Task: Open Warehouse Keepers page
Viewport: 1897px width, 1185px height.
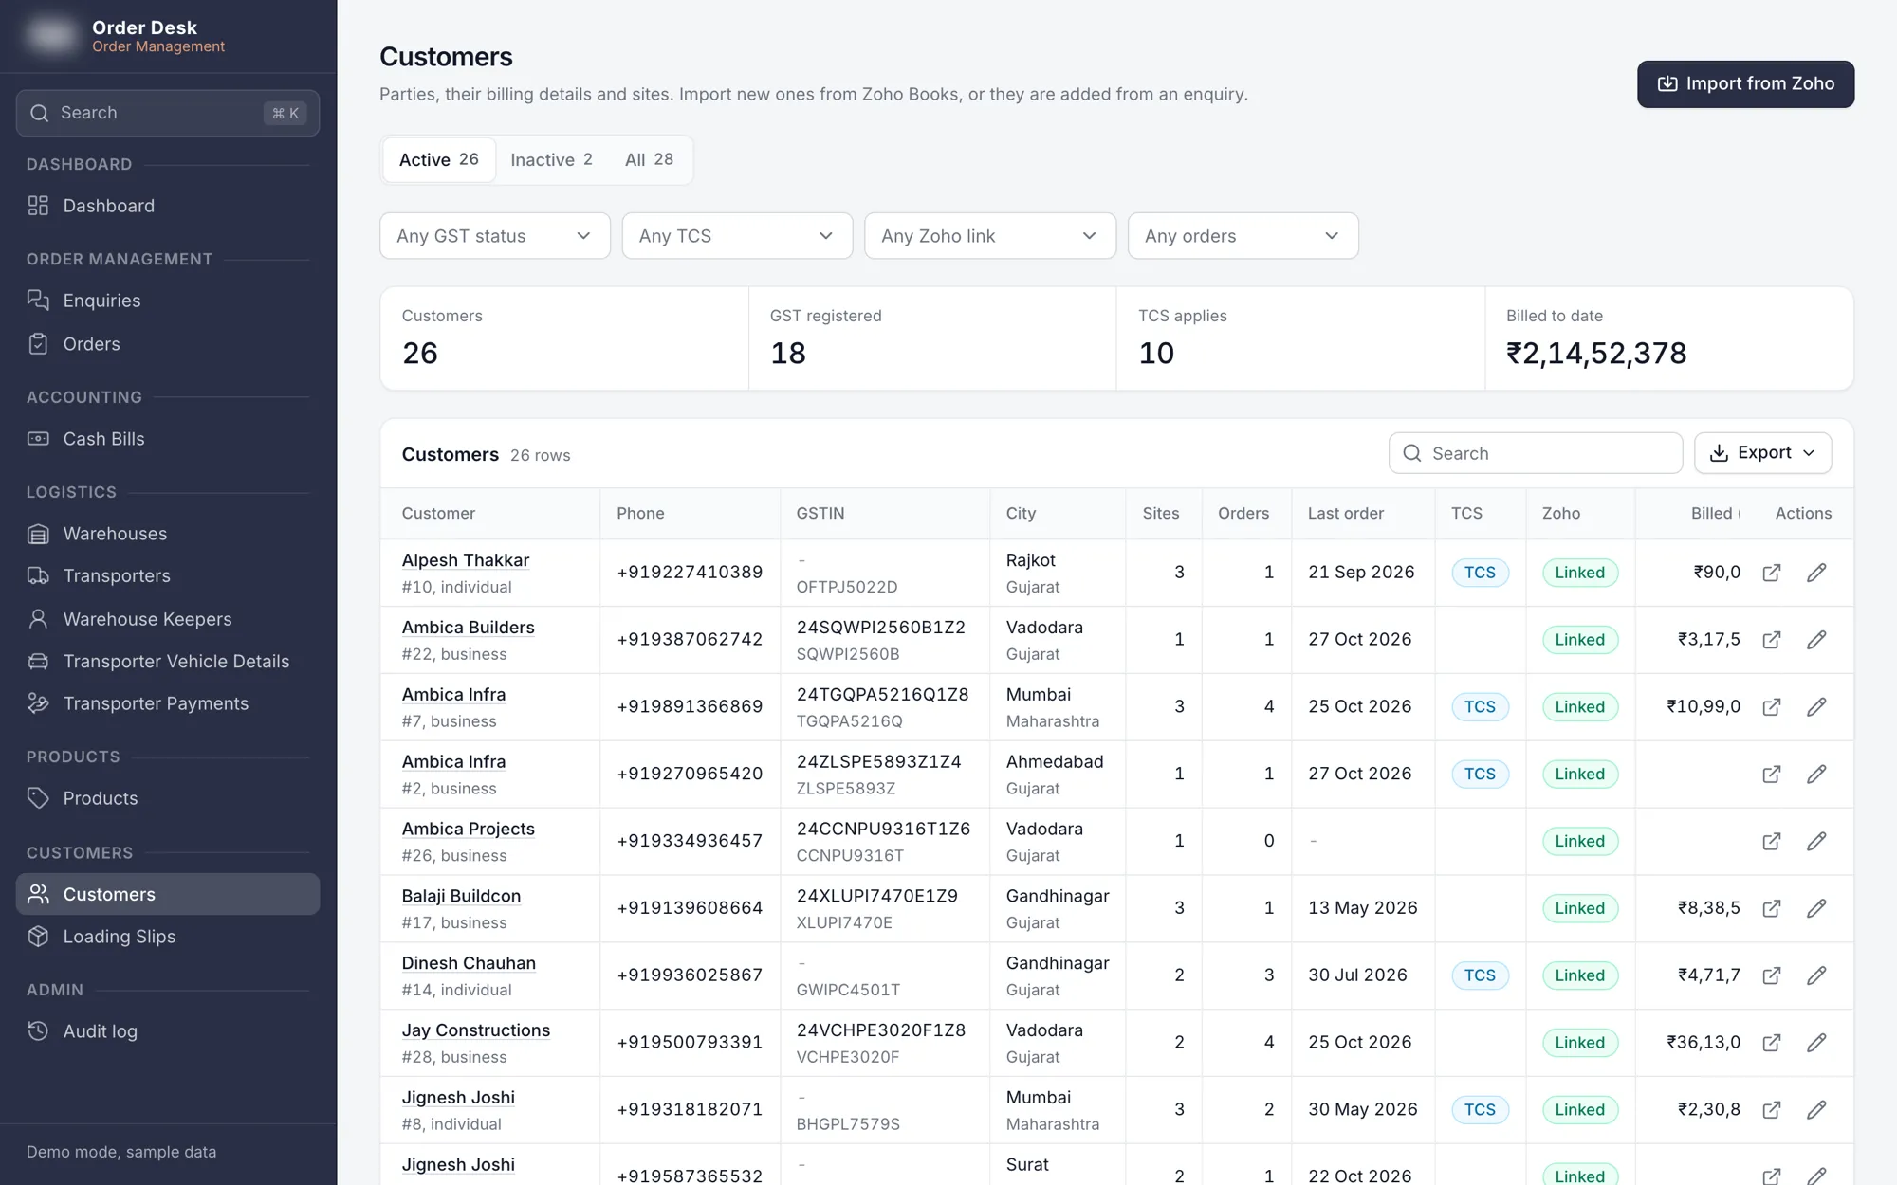Action: [168, 619]
